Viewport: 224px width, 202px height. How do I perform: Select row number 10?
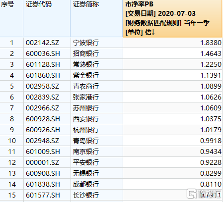pyautogui.click(x=11, y=141)
